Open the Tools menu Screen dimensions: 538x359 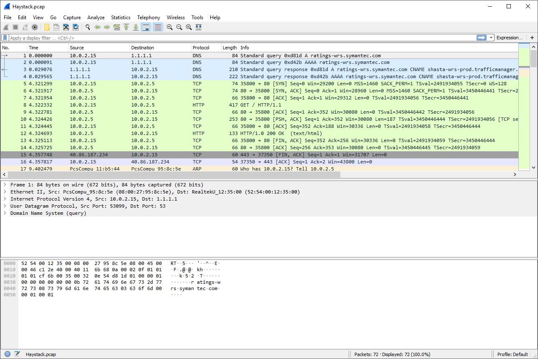(x=197, y=18)
